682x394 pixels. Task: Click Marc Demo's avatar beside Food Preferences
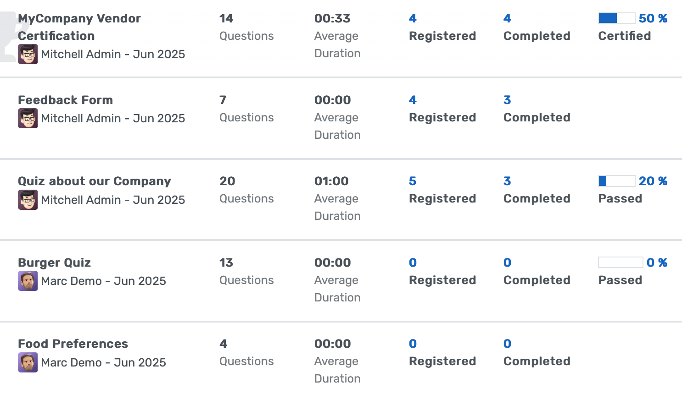click(28, 362)
